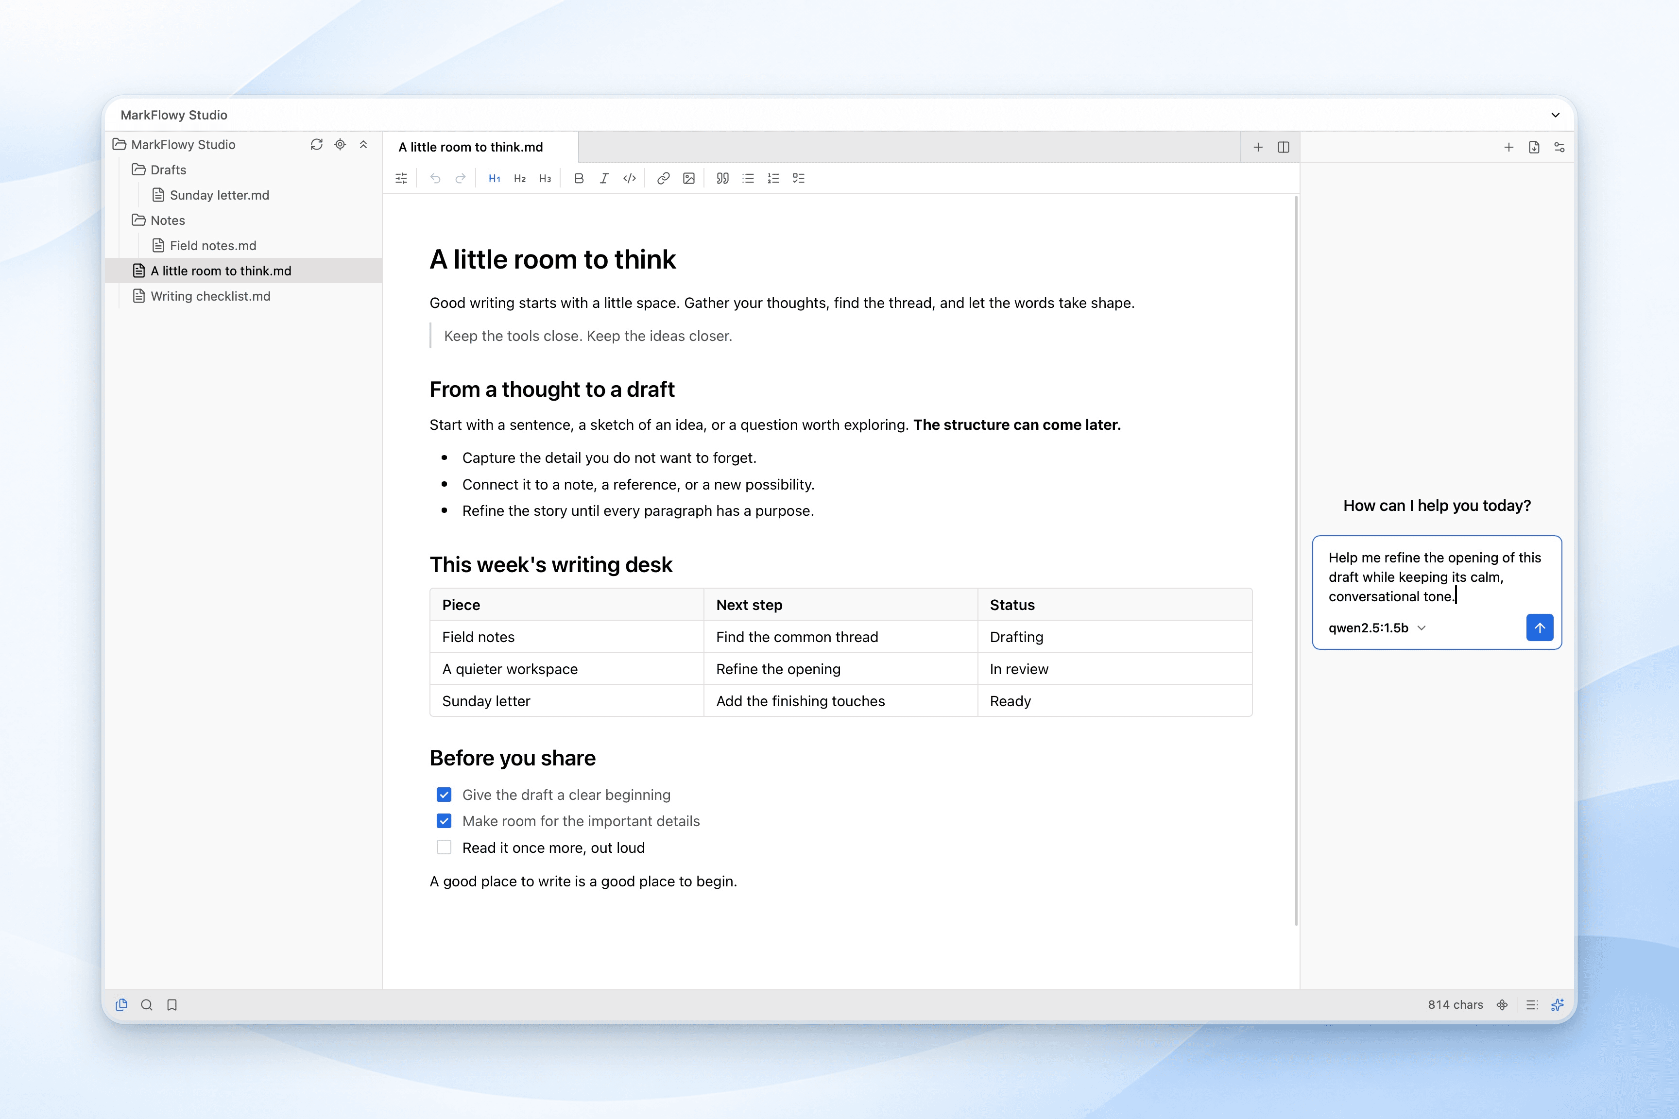
Task: Refresh the MarkFlowy Studio file tree
Action: point(316,144)
